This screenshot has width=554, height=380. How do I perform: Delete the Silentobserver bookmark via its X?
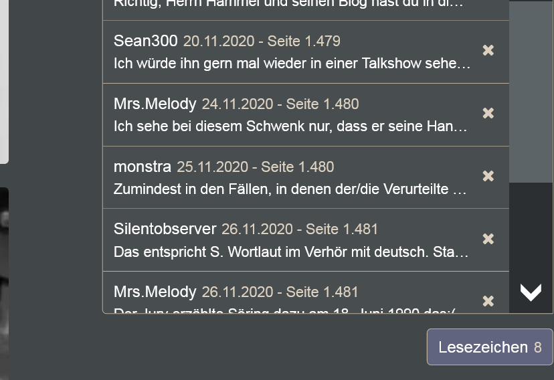click(488, 239)
